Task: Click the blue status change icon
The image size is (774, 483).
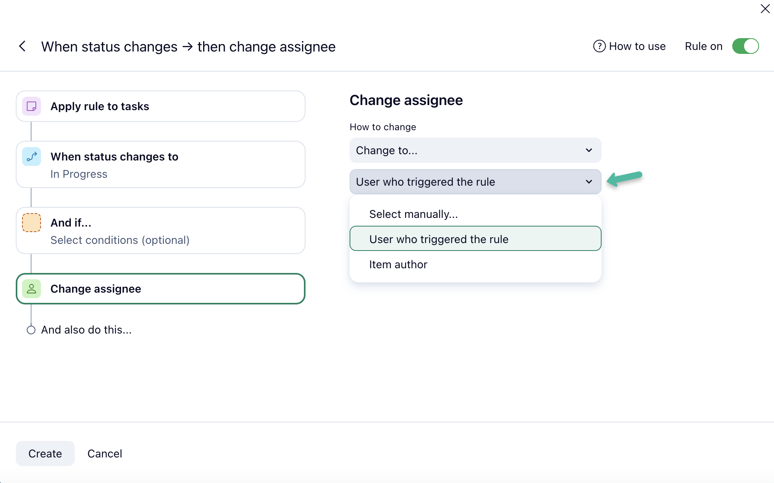Action: (31, 157)
